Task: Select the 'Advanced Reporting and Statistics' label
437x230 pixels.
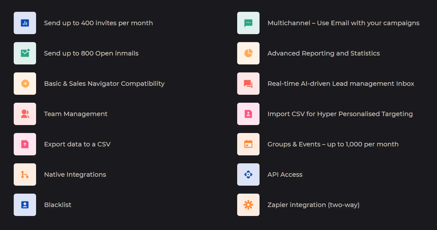Action: (x=323, y=53)
